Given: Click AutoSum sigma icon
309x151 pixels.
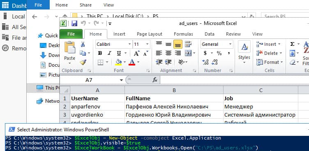Looking at the screenshot, I should click(x=292, y=44).
